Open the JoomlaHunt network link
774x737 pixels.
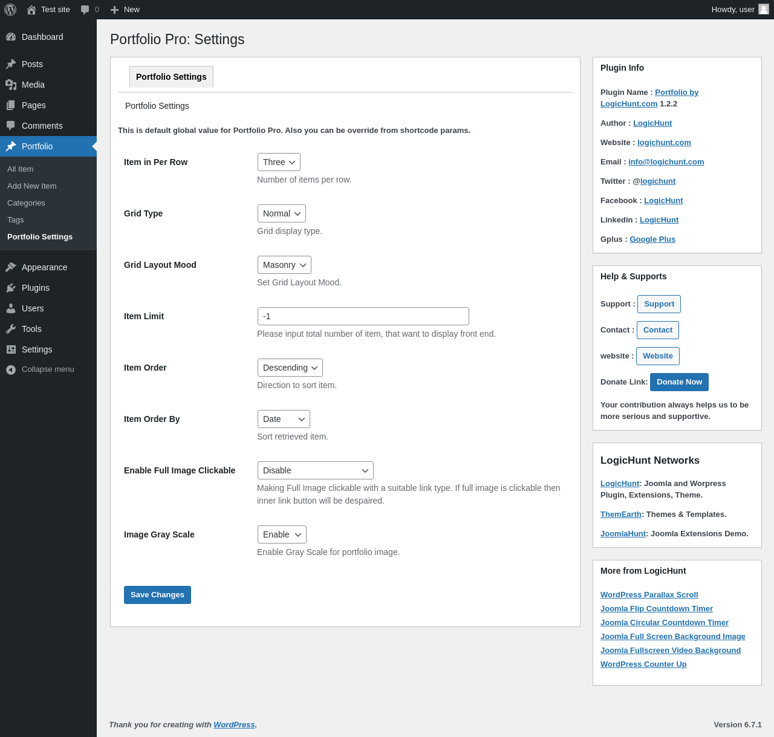[x=623, y=534]
